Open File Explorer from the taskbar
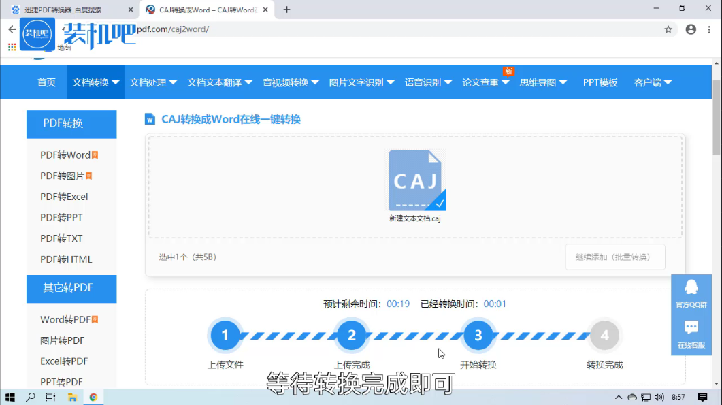 pyautogui.click(x=72, y=397)
